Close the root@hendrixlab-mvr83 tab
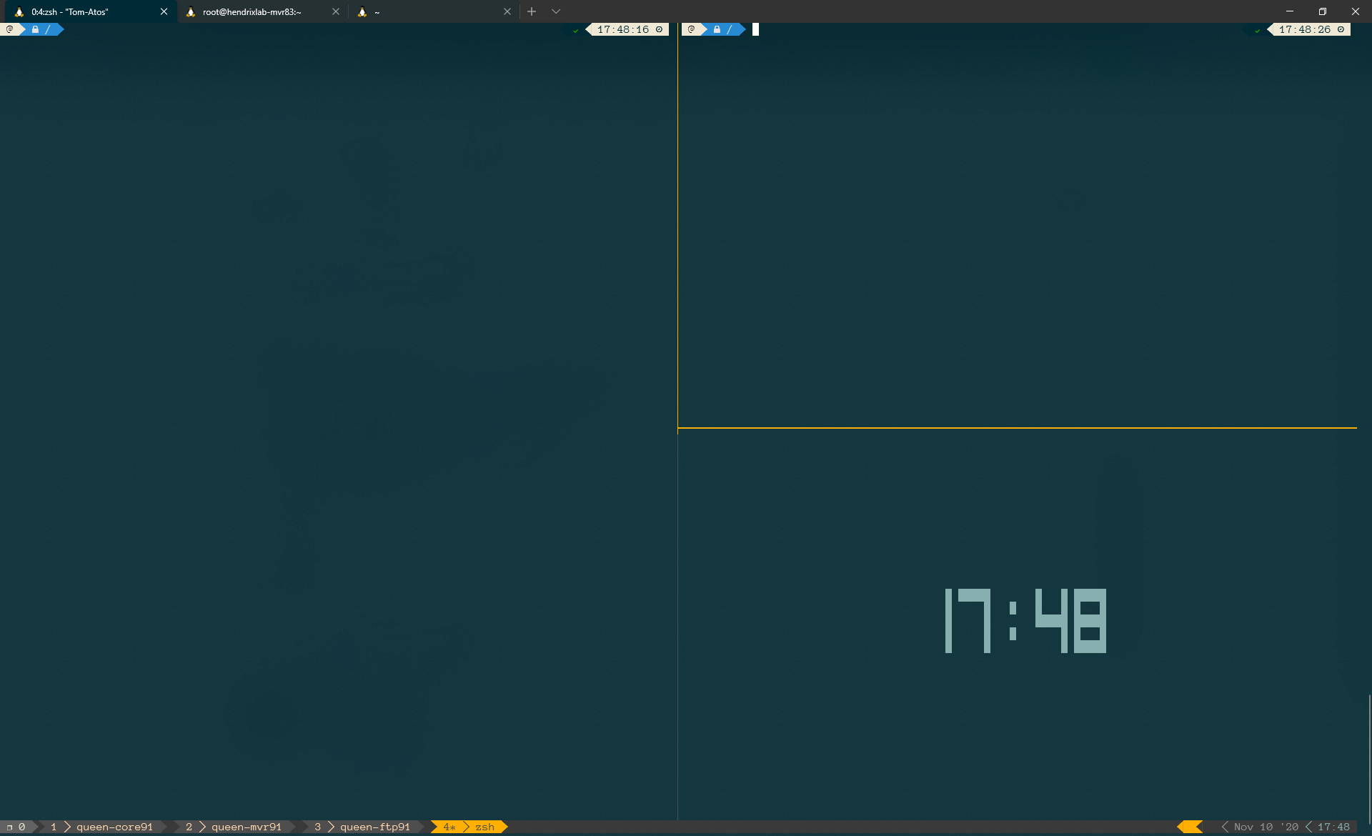 point(335,11)
